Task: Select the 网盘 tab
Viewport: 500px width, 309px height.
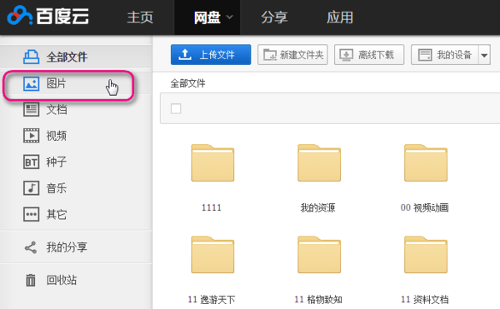Action: [207, 17]
